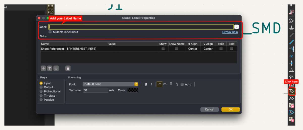Change H Align Center cell value
The height and width of the screenshot is (130, 303).
193,49
